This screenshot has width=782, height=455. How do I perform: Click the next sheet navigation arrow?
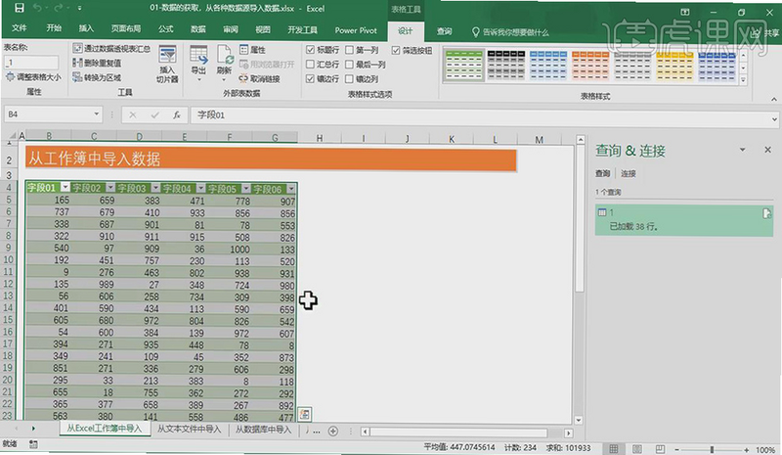tap(33, 429)
